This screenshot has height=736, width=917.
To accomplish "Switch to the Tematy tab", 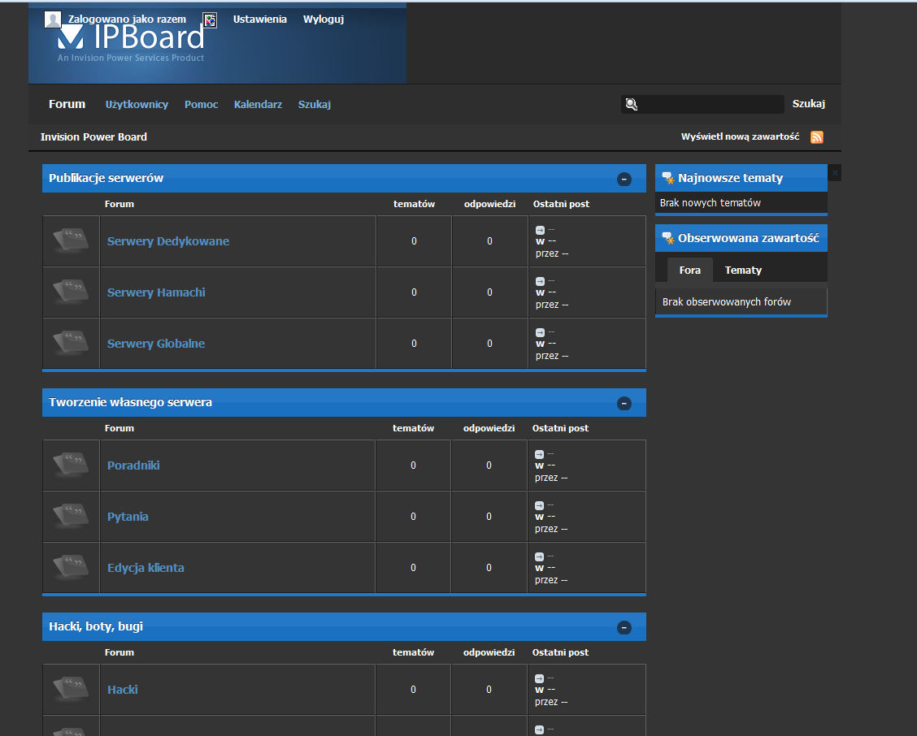I will (x=743, y=271).
